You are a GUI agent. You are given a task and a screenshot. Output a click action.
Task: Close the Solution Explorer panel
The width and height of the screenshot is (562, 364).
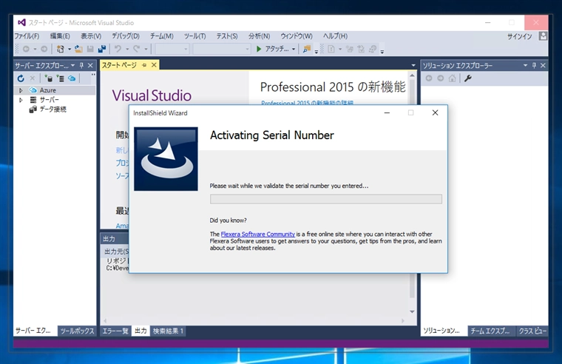pyautogui.click(x=543, y=65)
